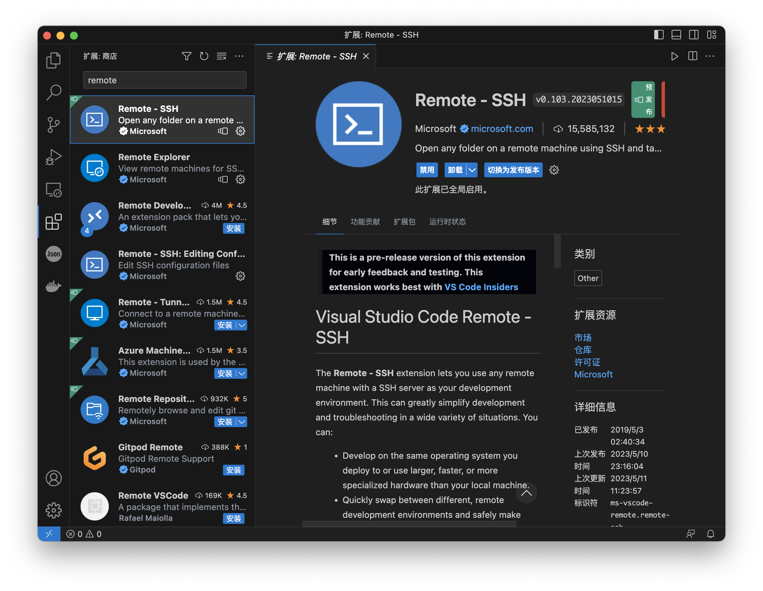Open Source Control view
Screen dimensions: 763x591
coord(53,125)
